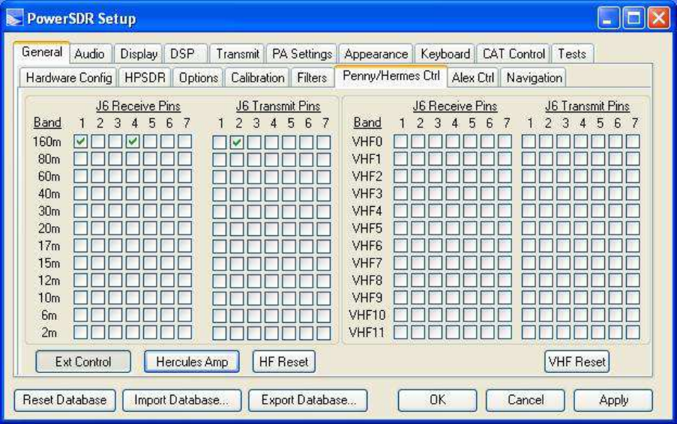This screenshot has width=677, height=424.
Task: Click the Reset Database button
Action: pyautogui.click(x=64, y=400)
